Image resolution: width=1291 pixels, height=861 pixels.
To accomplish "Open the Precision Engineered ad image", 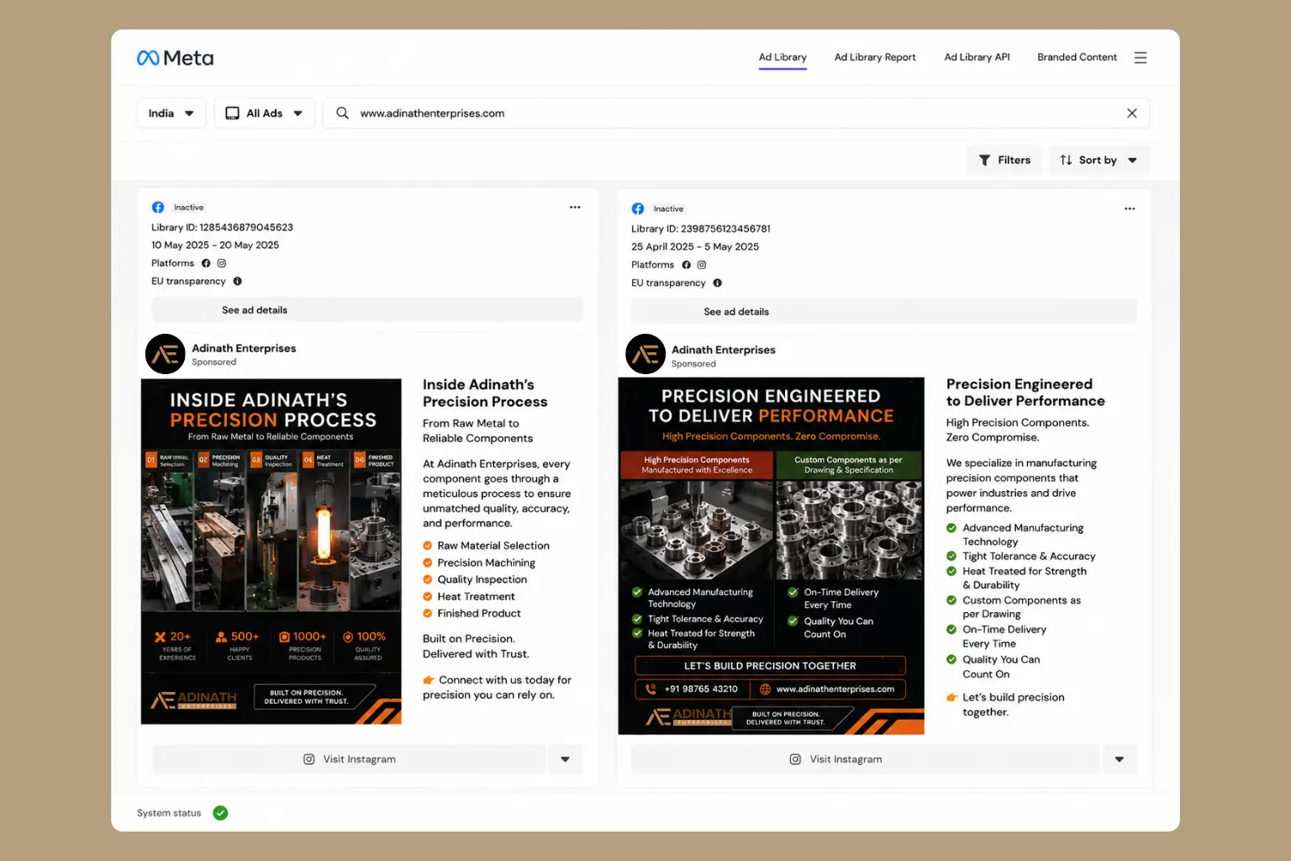I will (x=771, y=556).
